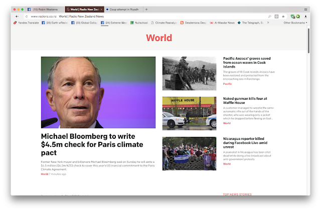Open the Yandex.Translate bookmark
This screenshot has height=211, width=321.
click(26, 23)
